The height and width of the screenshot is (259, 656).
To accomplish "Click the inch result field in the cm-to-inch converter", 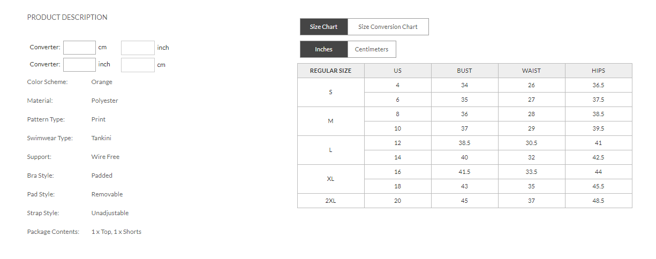I will click(x=138, y=48).
